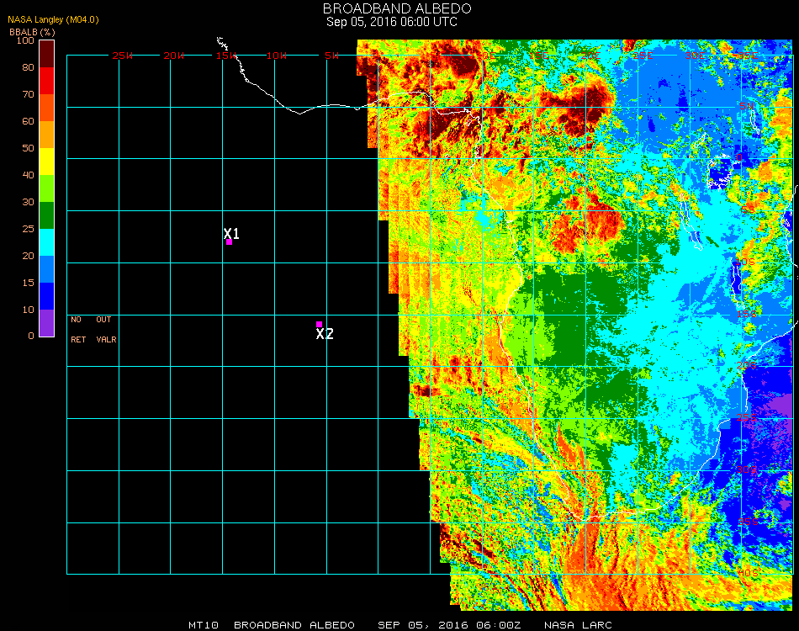This screenshot has width=799, height=631.
Task: Click the yellow 40–50% legend band
Action: click(46, 162)
